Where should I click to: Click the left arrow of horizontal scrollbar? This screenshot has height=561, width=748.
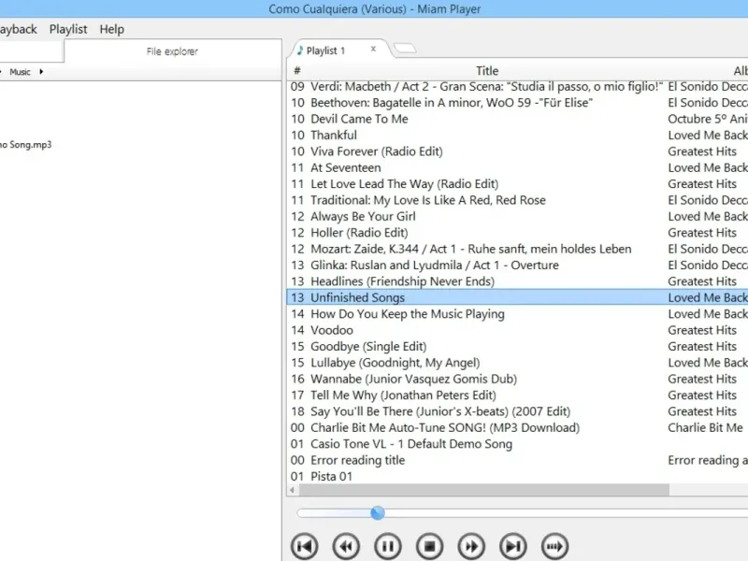click(x=292, y=490)
